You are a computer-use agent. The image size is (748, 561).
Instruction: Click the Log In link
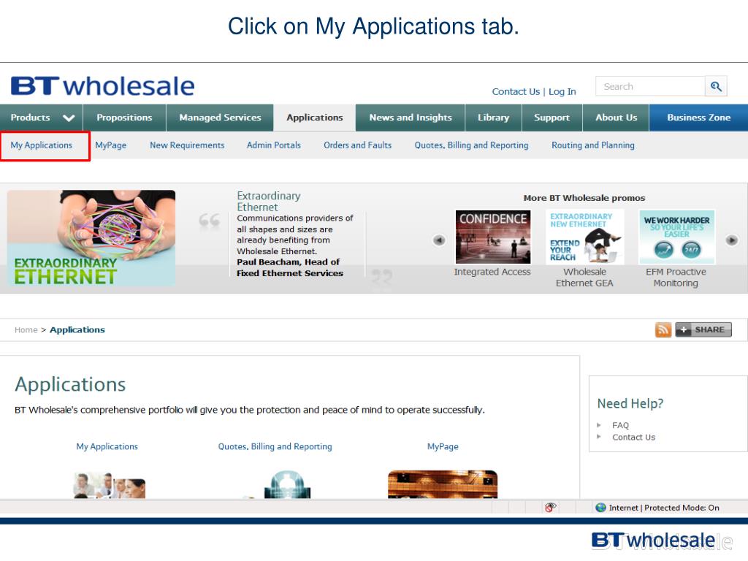(x=562, y=91)
